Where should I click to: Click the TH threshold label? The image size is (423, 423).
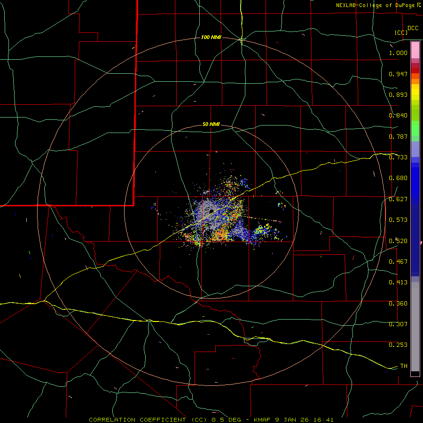click(404, 366)
